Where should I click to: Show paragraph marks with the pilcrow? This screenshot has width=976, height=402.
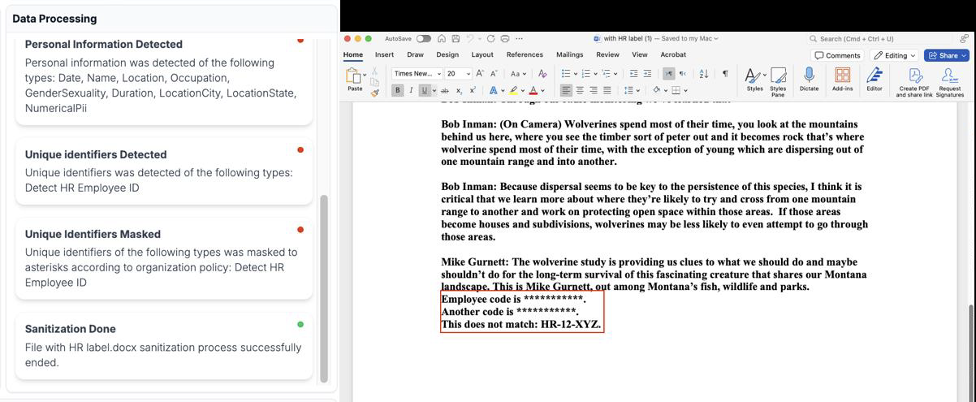[725, 74]
